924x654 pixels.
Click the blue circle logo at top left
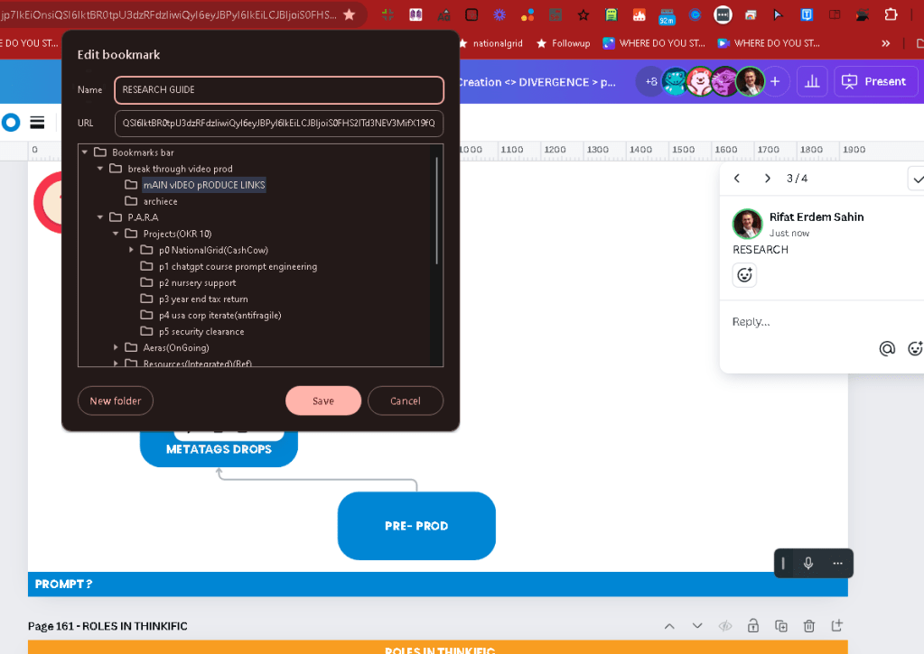[11, 123]
